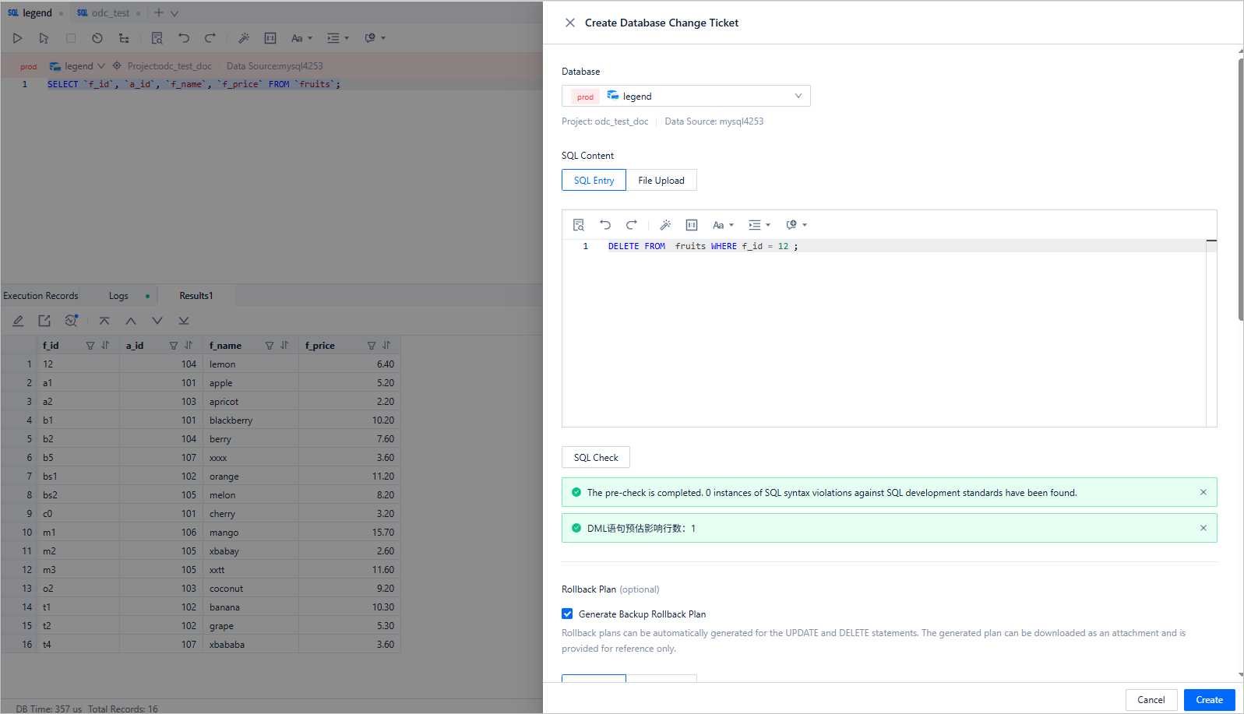Uncheck Generate Backup Rollback Plan

[x=567, y=614]
